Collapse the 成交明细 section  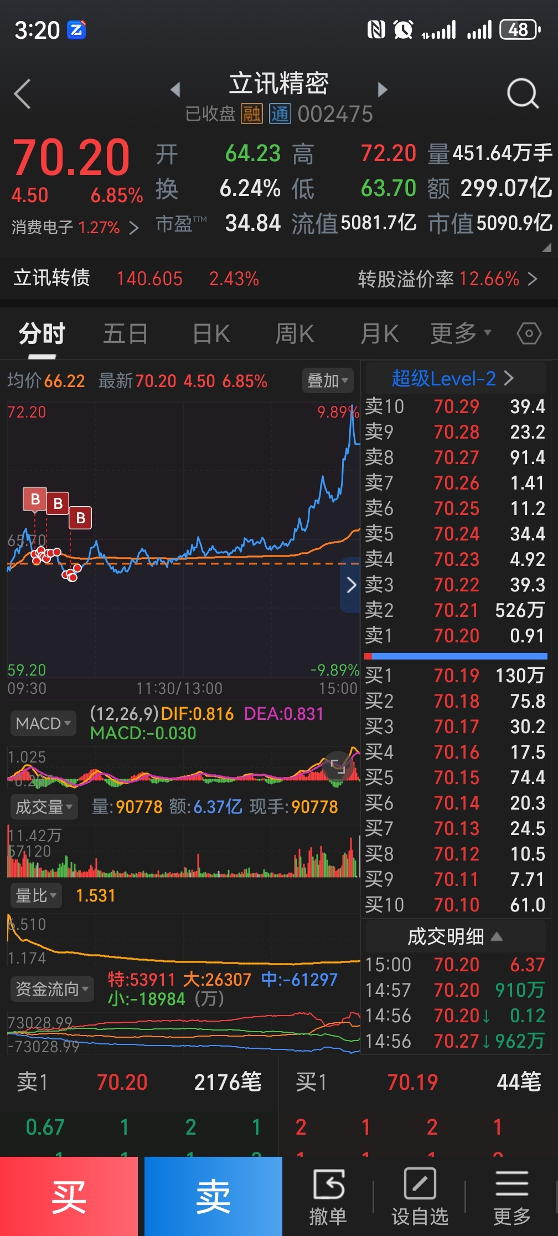(x=455, y=936)
